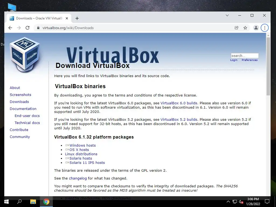Open taskbar search magnifier
Viewport: 276px width, 207px height.
19,202
